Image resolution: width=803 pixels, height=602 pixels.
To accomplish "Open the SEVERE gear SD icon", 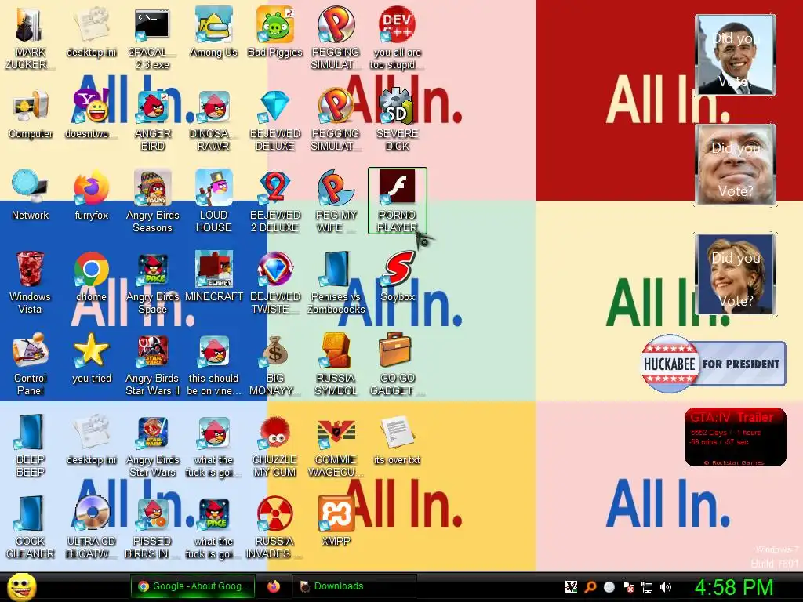I will click(x=398, y=120).
